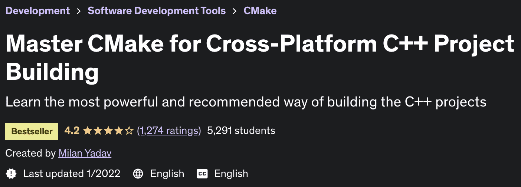Click the English captions label beside CC
The width and height of the screenshot is (521, 187).
point(231,173)
